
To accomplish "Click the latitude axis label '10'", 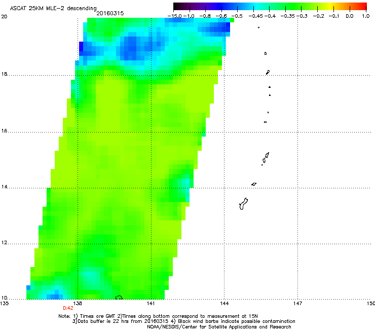I will click(4, 298).
